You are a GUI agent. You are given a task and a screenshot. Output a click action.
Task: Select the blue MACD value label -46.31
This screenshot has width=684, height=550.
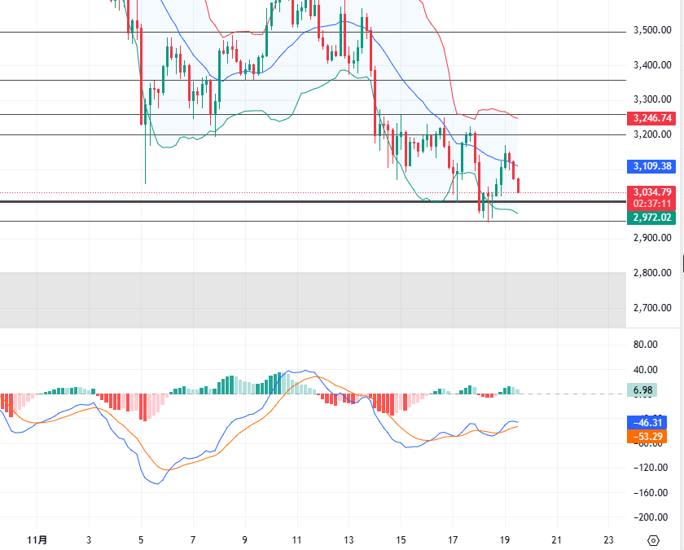650,422
